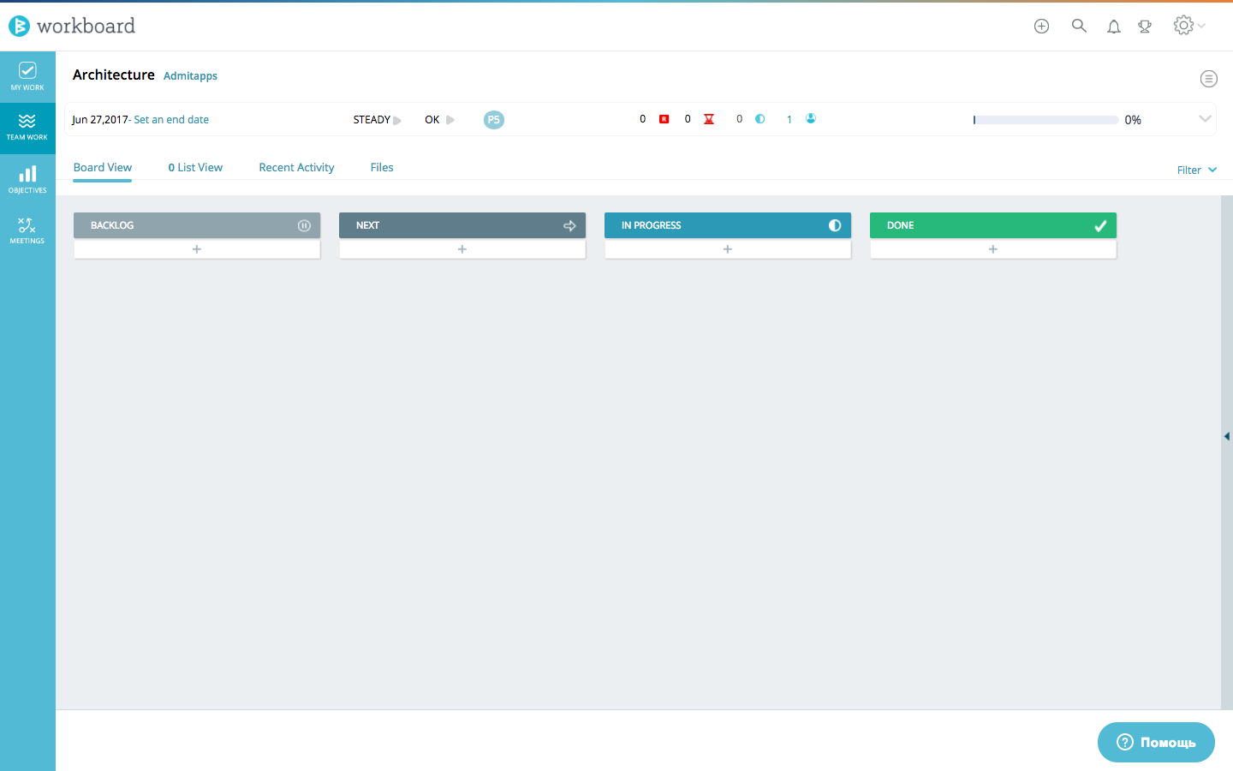1233x771 pixels.
Task: Select the My Work sidebar item
Action: [x=27, y=76]
